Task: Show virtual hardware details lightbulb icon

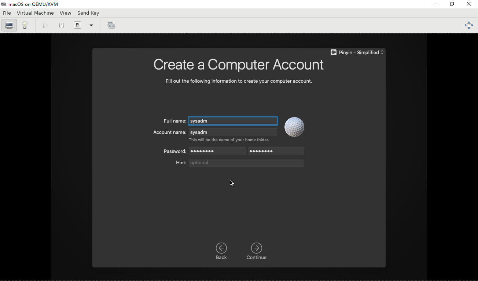Action: [25, 25]
